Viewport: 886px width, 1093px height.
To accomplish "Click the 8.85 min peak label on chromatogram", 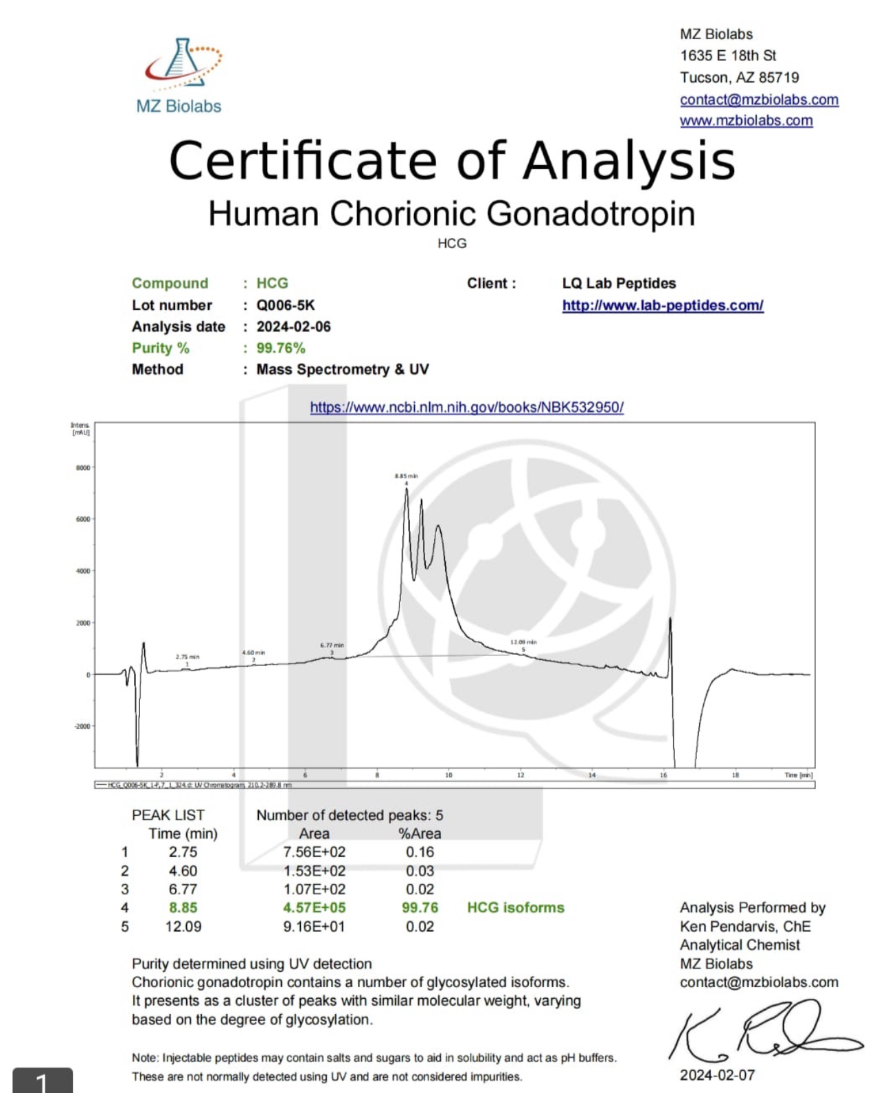I will [x=406, y=476].
